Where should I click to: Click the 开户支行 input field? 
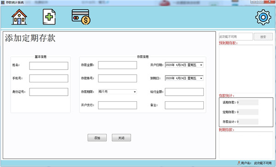117,105
